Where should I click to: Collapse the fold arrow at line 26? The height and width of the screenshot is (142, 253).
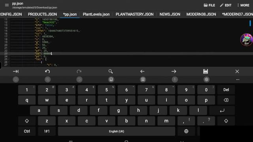(9, 62)
